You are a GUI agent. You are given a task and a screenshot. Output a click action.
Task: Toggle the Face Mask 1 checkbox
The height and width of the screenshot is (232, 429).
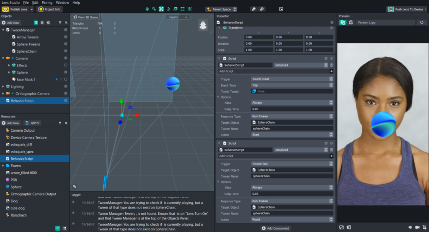click(66, 79)
